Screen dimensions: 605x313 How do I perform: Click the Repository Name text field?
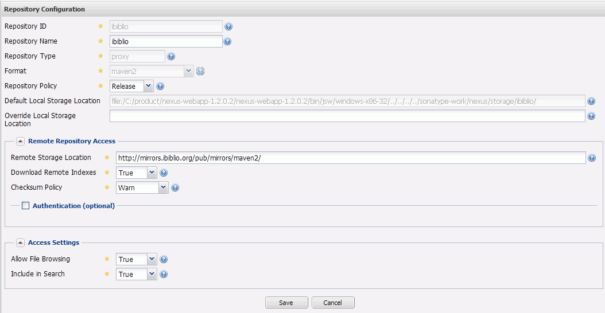(x=166, y=41)
